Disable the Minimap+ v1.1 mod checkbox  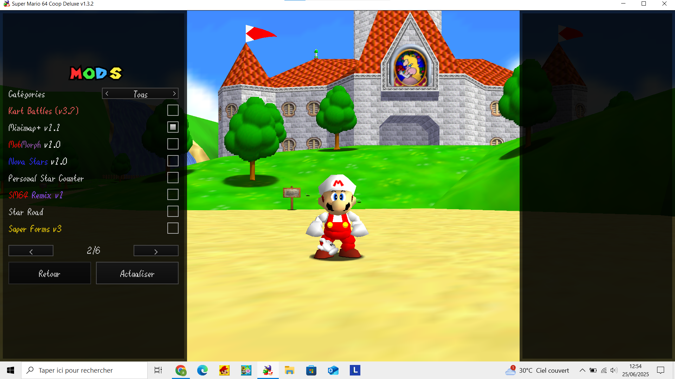click(173, 127)
